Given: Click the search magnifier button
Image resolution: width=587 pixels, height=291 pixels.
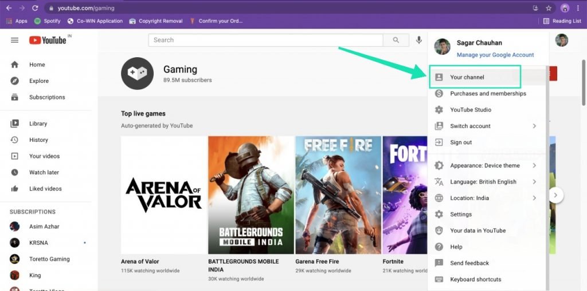Looking at the screenshot, I should [396, 40].
